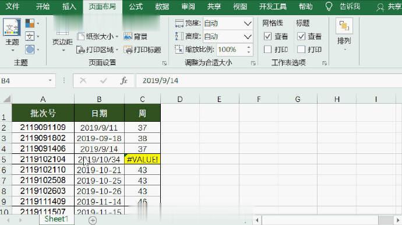This screenshot has width=402, height=225.
Task: Decrease 缩放比例 scale with down arrow
Action: point(248,52)
